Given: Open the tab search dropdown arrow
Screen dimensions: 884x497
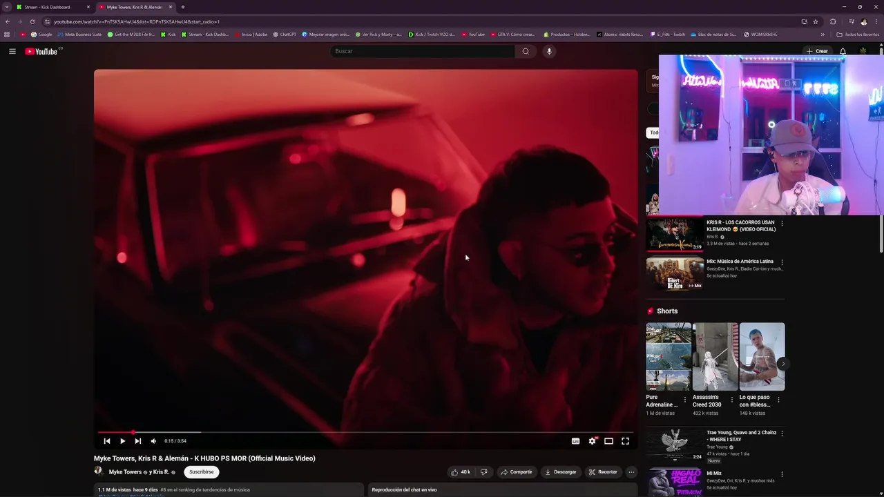Looking at the screenshot, I should point(7,7).
